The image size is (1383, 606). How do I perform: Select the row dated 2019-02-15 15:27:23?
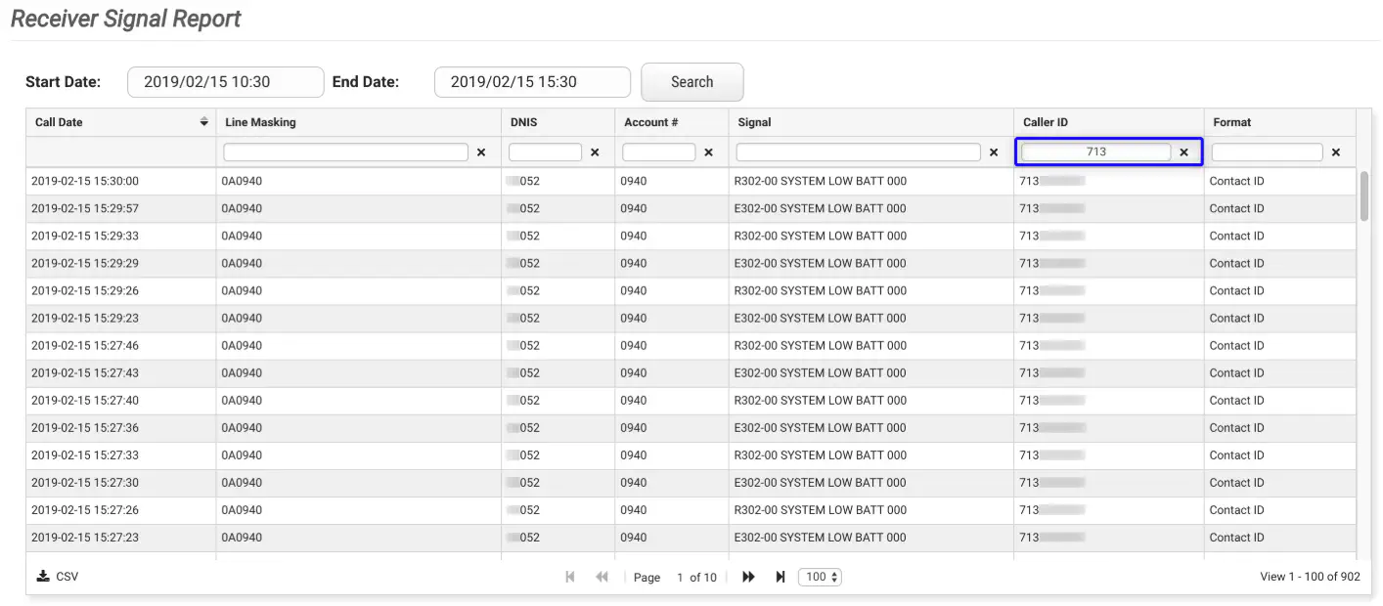click(x=691, y=537)
